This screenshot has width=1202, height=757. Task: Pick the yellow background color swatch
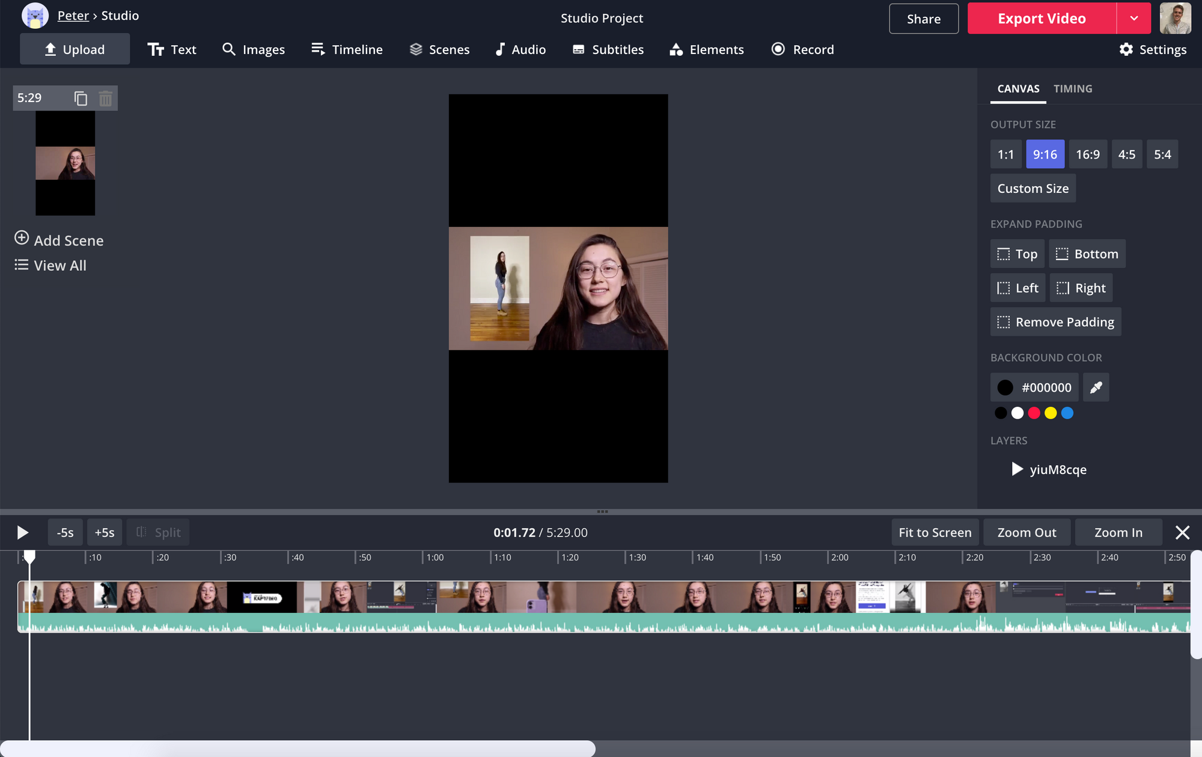click(1051, 413)
